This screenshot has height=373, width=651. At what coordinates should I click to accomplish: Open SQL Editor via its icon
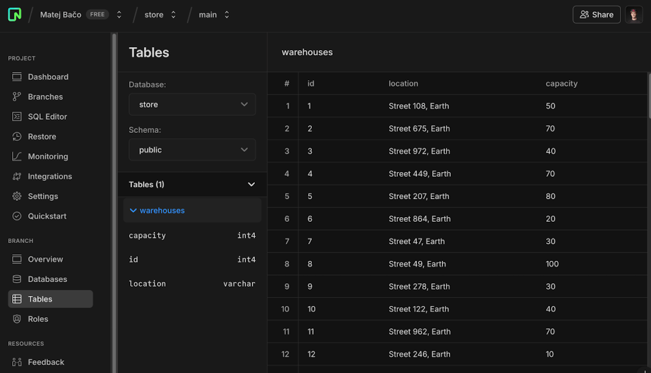click(17, 117)
